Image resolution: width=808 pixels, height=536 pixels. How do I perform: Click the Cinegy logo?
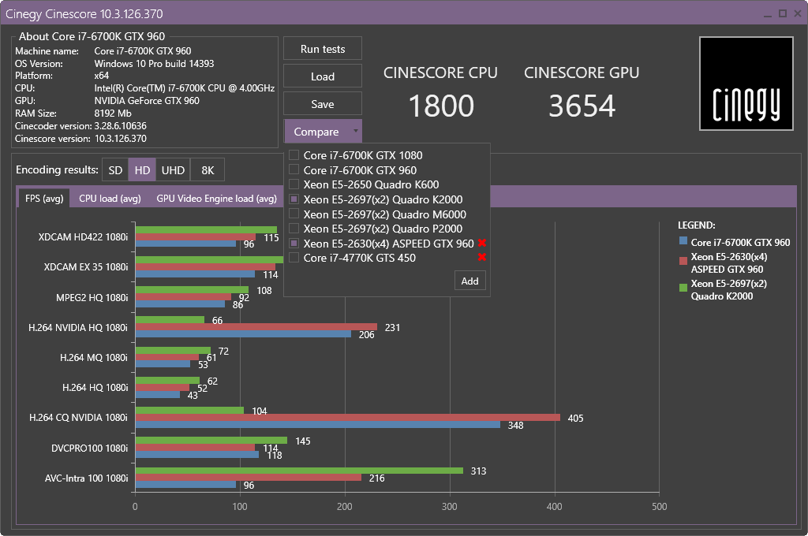[x=746, y=84]
